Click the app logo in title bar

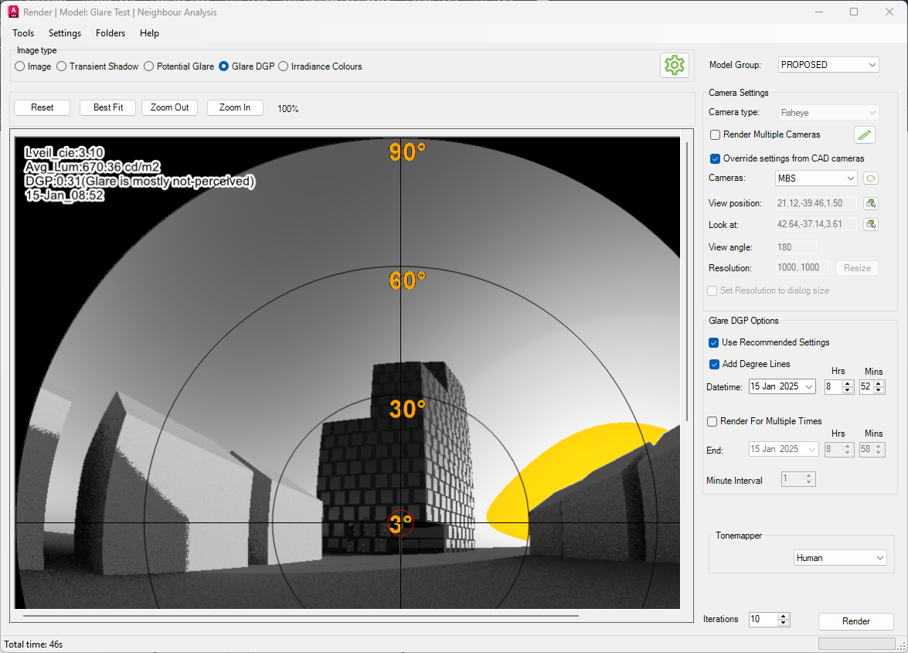pyautogui.click(x=12, y=12)
